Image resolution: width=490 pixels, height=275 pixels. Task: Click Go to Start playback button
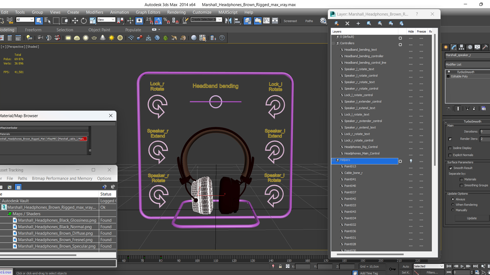[449, 266]
